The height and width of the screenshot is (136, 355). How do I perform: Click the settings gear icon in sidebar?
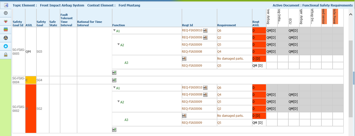coord(6,13)
